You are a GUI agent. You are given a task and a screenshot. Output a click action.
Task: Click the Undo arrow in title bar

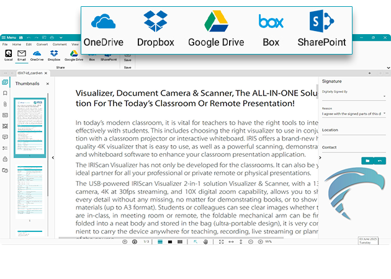[29, 38]
